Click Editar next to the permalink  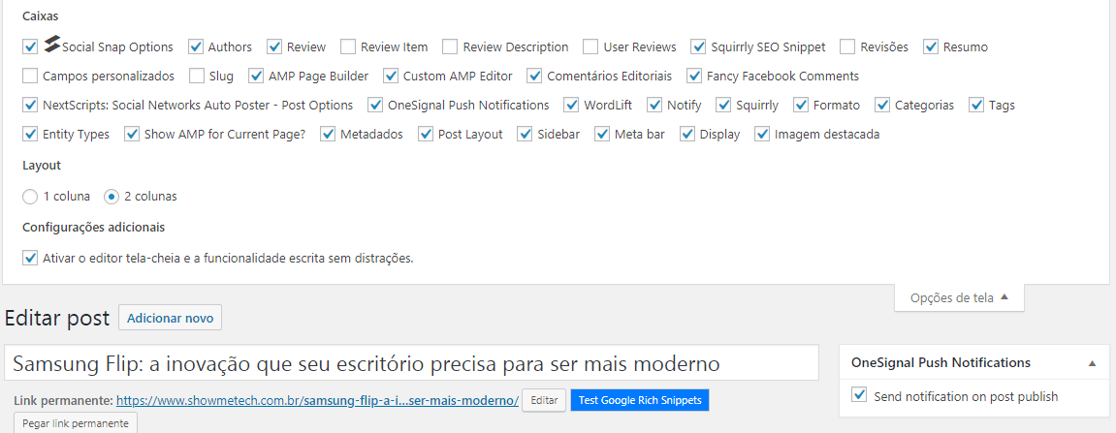[x=544, y=400]
